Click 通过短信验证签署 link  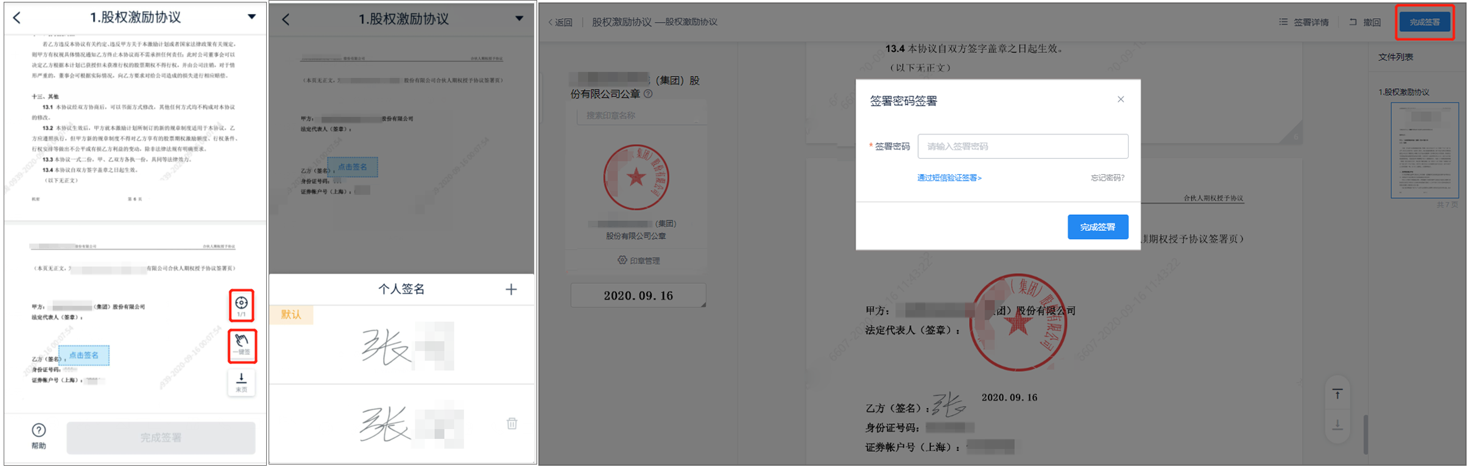click(x=949, y=178)
